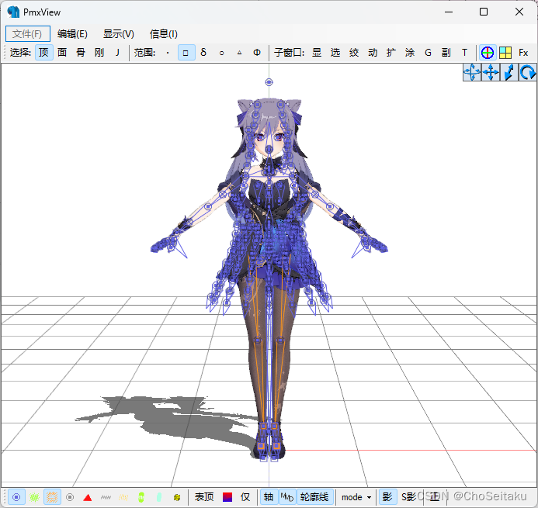The height and width of the screenshot is (508, 538).
Task: Open the 绞 sub-window
Action: click(354, 53)
